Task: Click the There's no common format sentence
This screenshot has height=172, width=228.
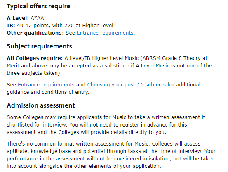Action: [x=78, y=144]
